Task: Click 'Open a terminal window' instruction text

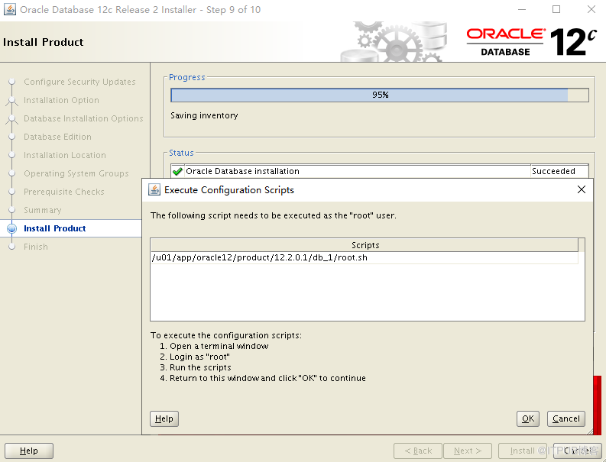Action: point(219,346)
